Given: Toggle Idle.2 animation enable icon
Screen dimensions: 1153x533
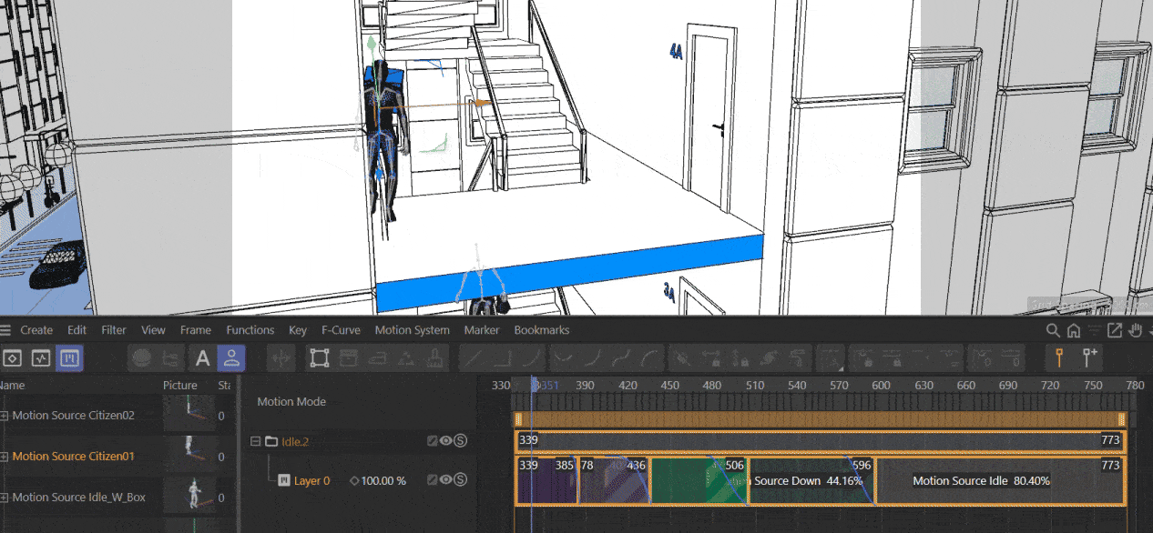Looking at the screenshot, I should click(x=433, y=441).
